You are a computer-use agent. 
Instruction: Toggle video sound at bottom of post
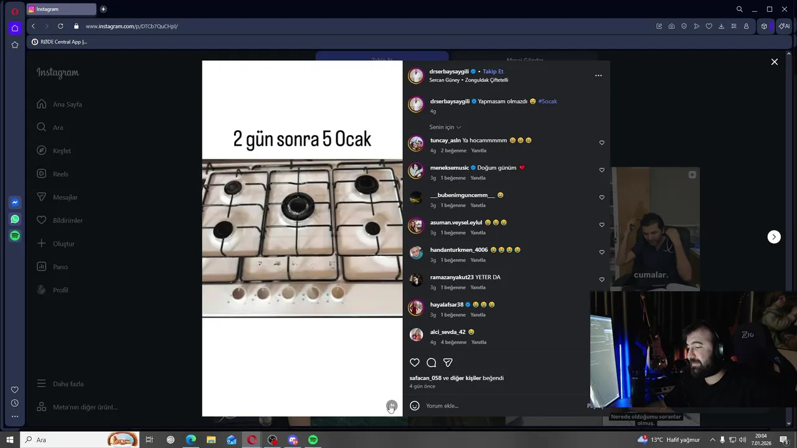391,406
